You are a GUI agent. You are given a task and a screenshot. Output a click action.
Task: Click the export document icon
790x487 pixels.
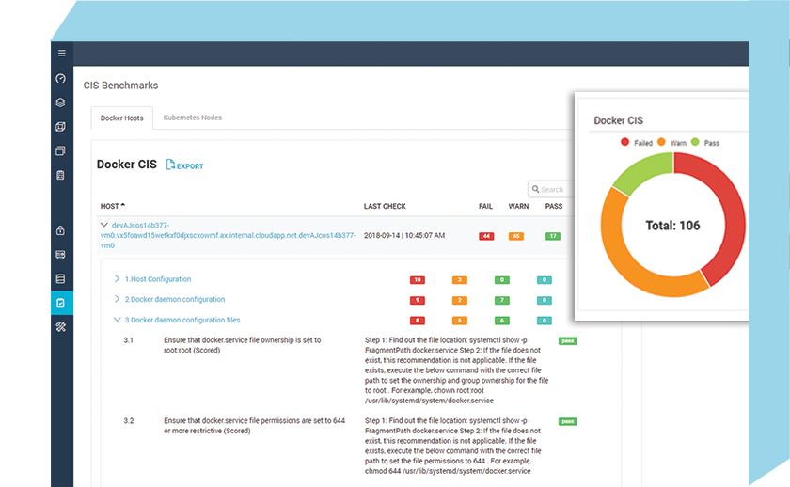(x=170, y=165)
